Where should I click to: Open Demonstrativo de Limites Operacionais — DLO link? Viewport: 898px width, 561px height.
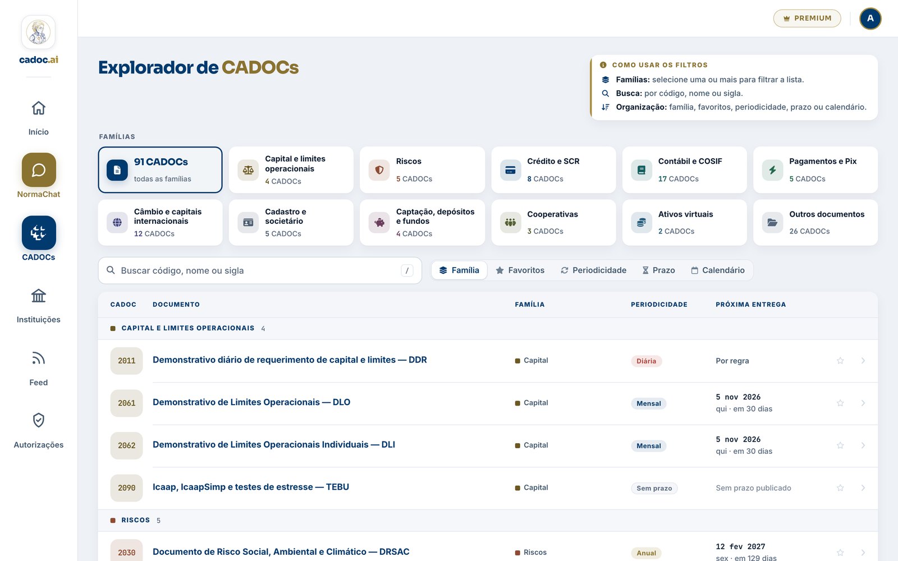(x=251, y=402)
